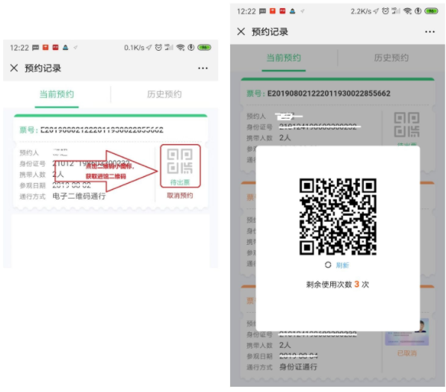The height and width of the screenshot is (392, 446).
Task: Tap the blue bell notification icon on left phone
Action: coord(66,48)
